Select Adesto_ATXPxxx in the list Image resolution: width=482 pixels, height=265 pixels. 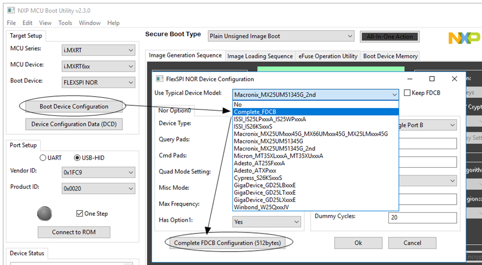(315, 170)
